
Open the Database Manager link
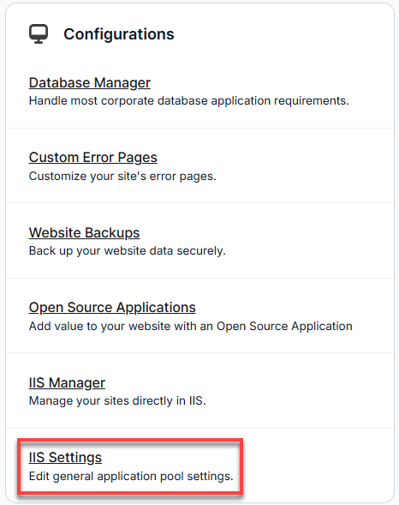90,83
